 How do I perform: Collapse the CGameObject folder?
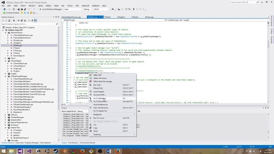point(6,61)
